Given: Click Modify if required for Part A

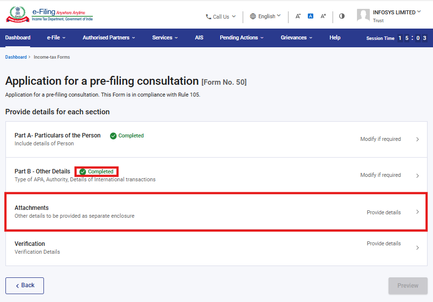Looking at the screenshot, I should coord(380,139).
